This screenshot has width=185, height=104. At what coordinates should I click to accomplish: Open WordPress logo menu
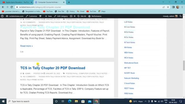click(x=2, y=16)
